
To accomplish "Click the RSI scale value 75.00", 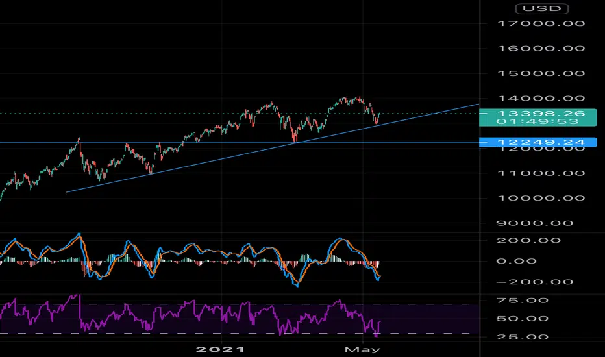I will tap(523, 301).
